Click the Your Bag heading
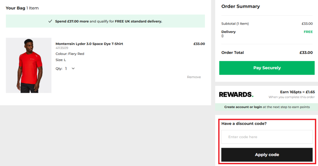The width and height of the screenshot is (318, 166). point(15,8)
